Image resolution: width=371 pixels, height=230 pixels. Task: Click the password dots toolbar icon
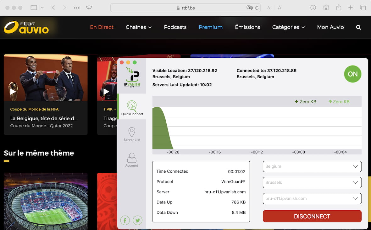point(77,8)
